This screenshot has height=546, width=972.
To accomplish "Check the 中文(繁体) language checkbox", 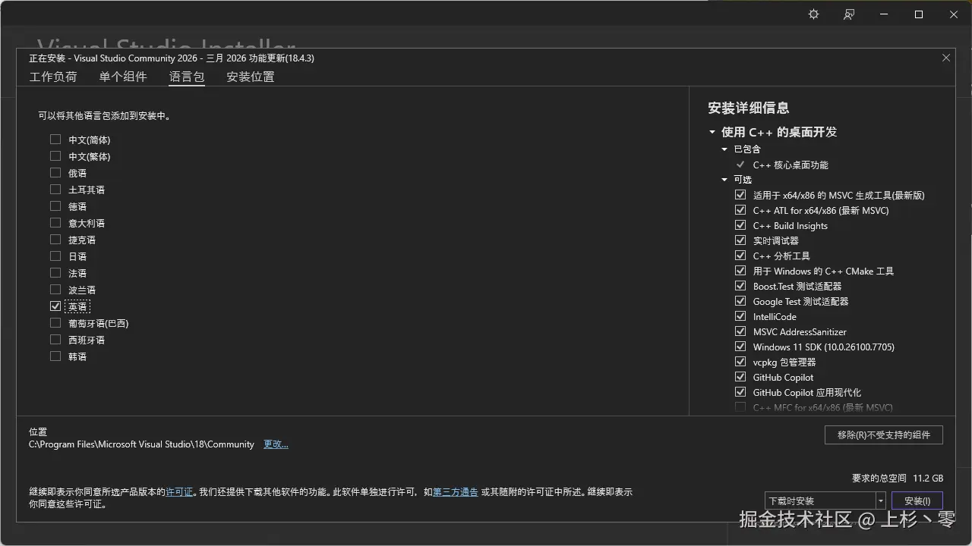I will click(x=55, y=156).
